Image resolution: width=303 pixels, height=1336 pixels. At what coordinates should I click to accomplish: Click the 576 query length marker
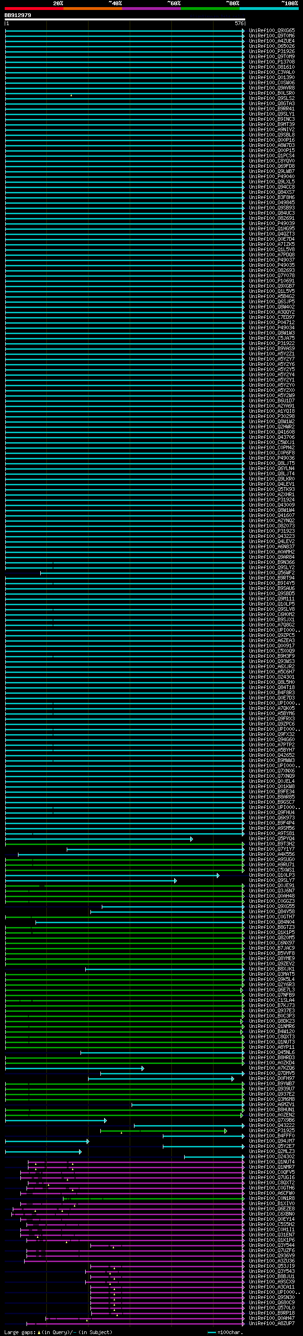coord(239,23)
